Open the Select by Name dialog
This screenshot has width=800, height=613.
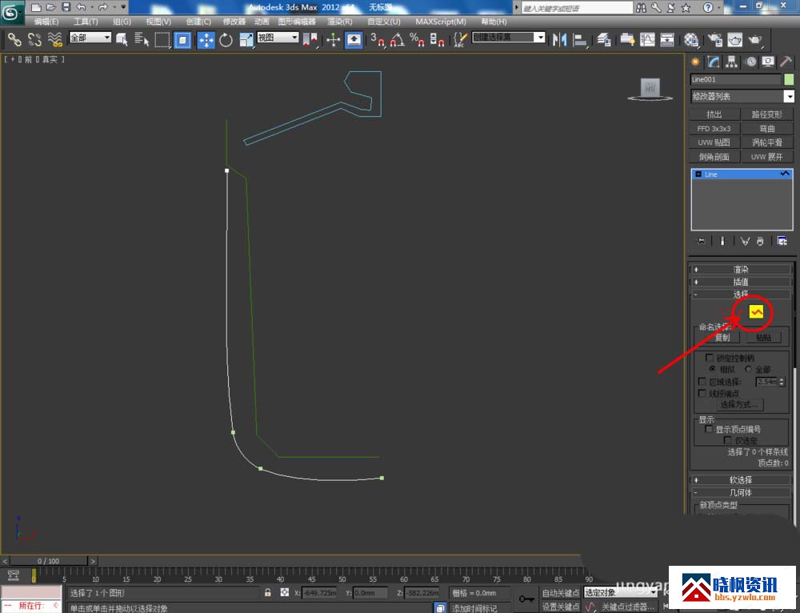[142, 39]
